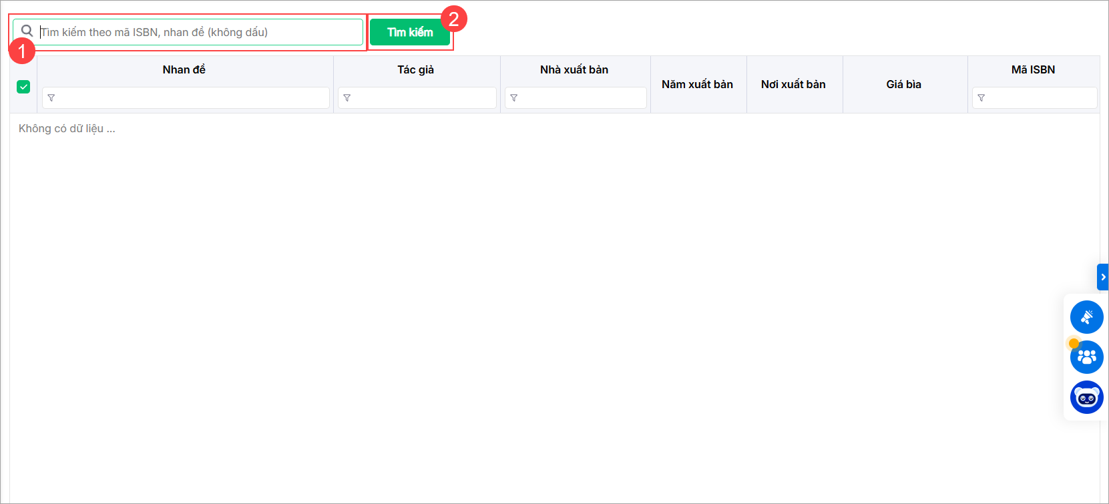Click the Tác giả filter input
1109x504 pixels.
[417, 97]
